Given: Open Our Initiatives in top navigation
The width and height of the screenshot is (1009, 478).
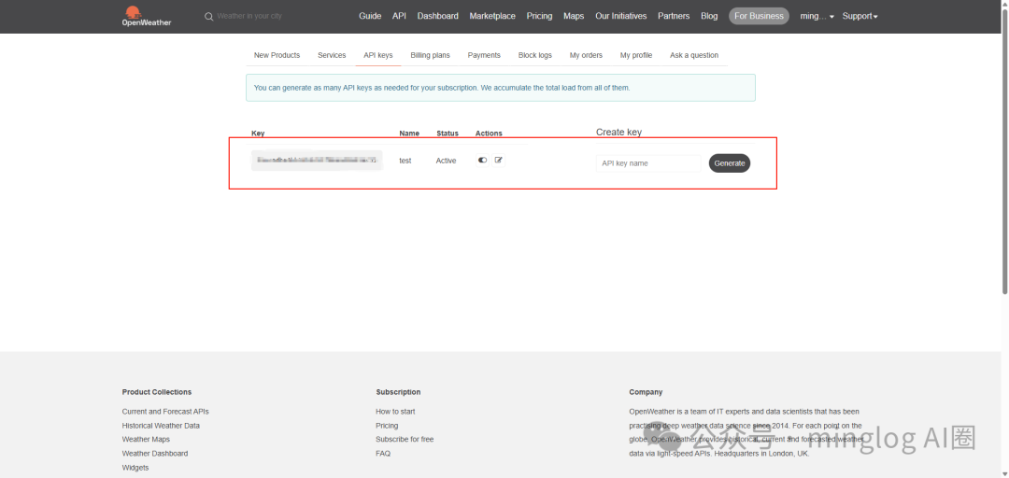Looking at the screenshot, I should click(621, 16).
